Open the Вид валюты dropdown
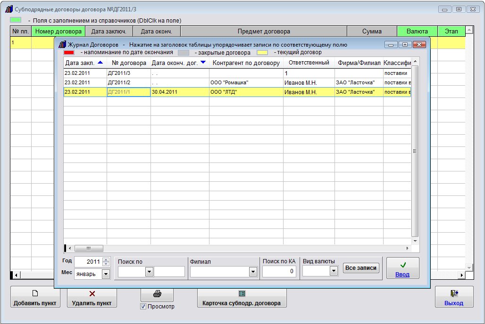The height and width of the screenshot is (324, 485). pos(334,271)
